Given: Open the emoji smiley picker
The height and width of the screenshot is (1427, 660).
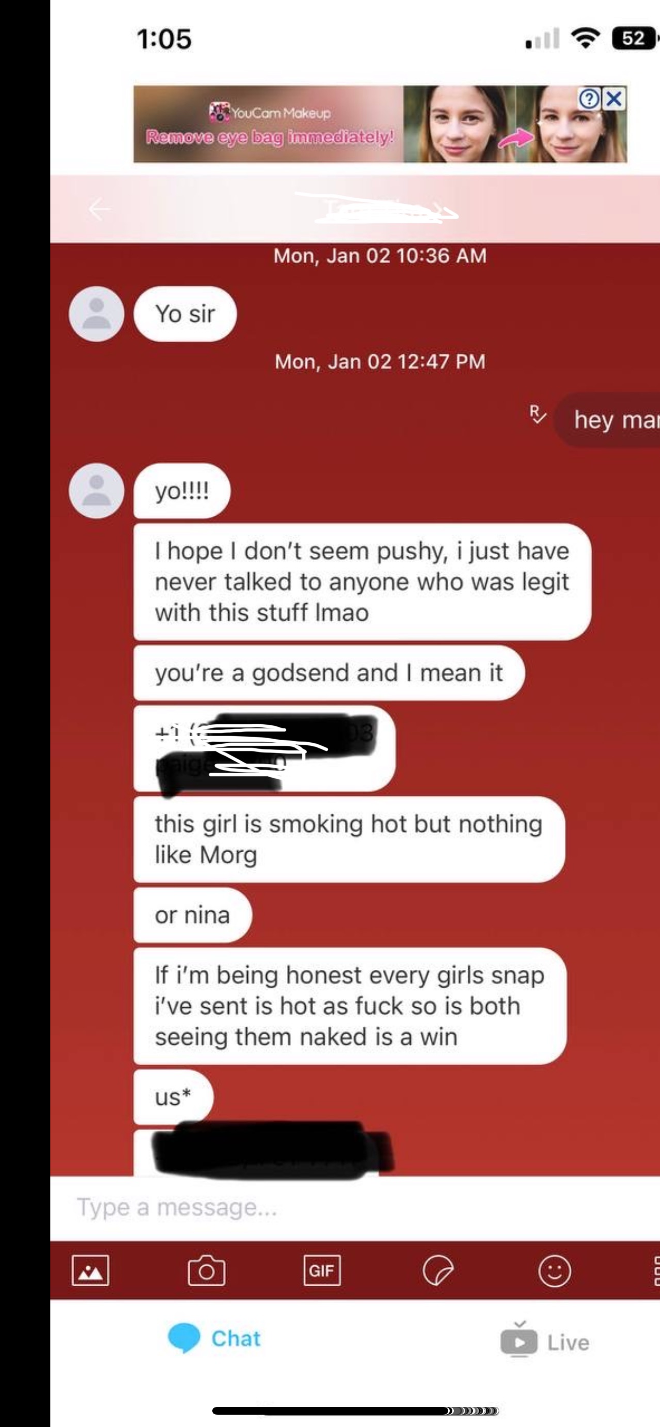Looking at the screenshot, I should pyautogui.click(x=554, y=1270).
